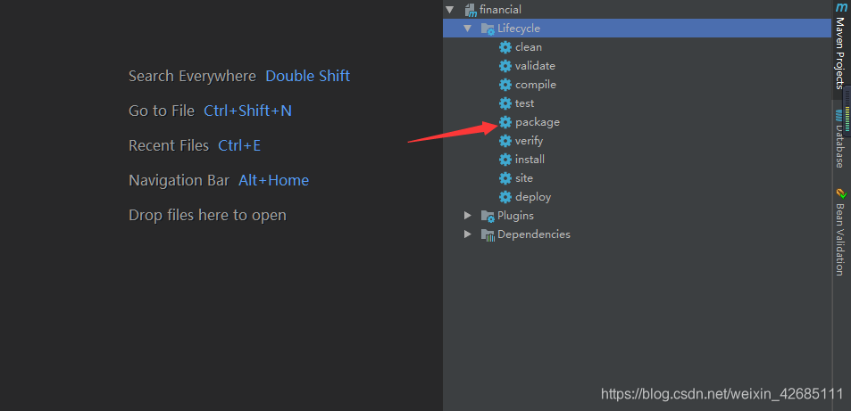Click the Bean Validation checkmark icon
851x411 pixels.
click(840, 193)
